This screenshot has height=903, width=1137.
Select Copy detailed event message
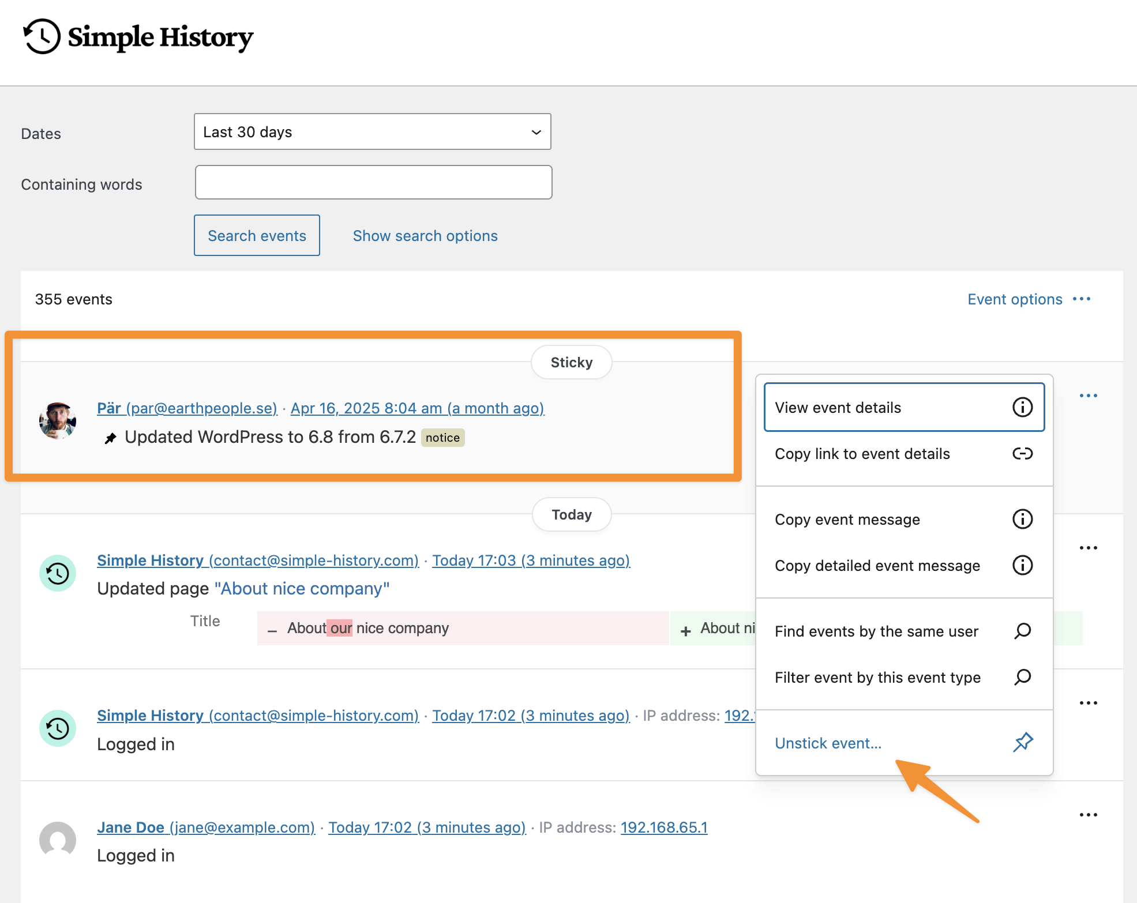tap(877, 566)
